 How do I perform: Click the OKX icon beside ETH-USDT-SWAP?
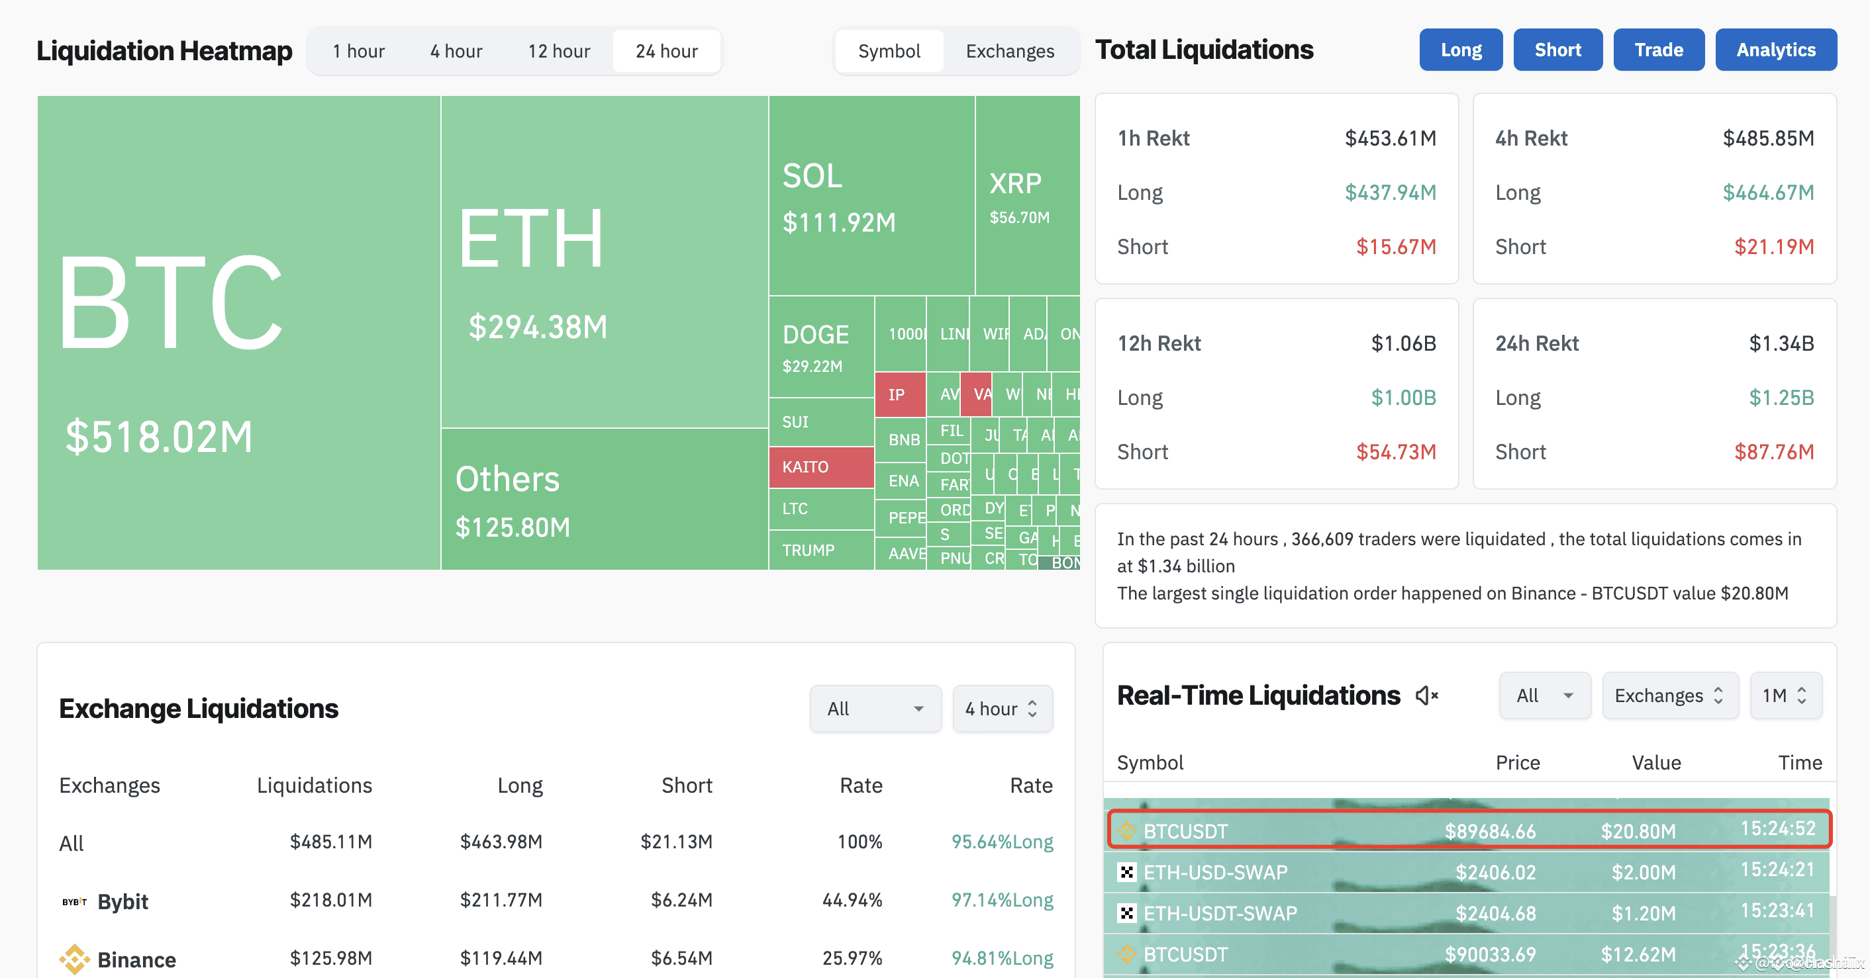tap(1126, 913)
